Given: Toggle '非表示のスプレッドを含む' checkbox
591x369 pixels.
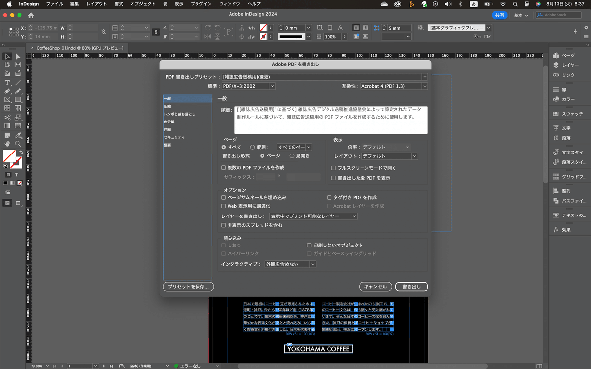Looking at the screenshot, I should coord(224,225).
